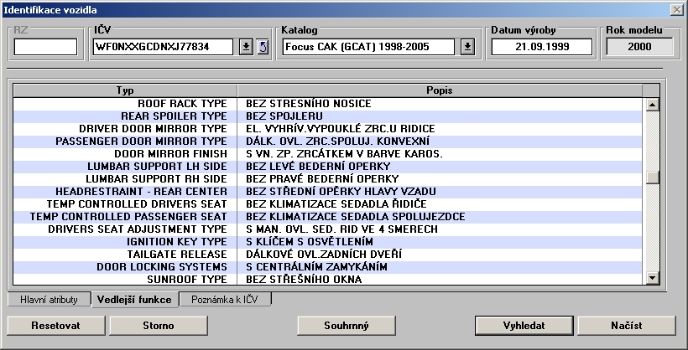
Task: Select the Vedlejší funkce tab
Action: 133,299
